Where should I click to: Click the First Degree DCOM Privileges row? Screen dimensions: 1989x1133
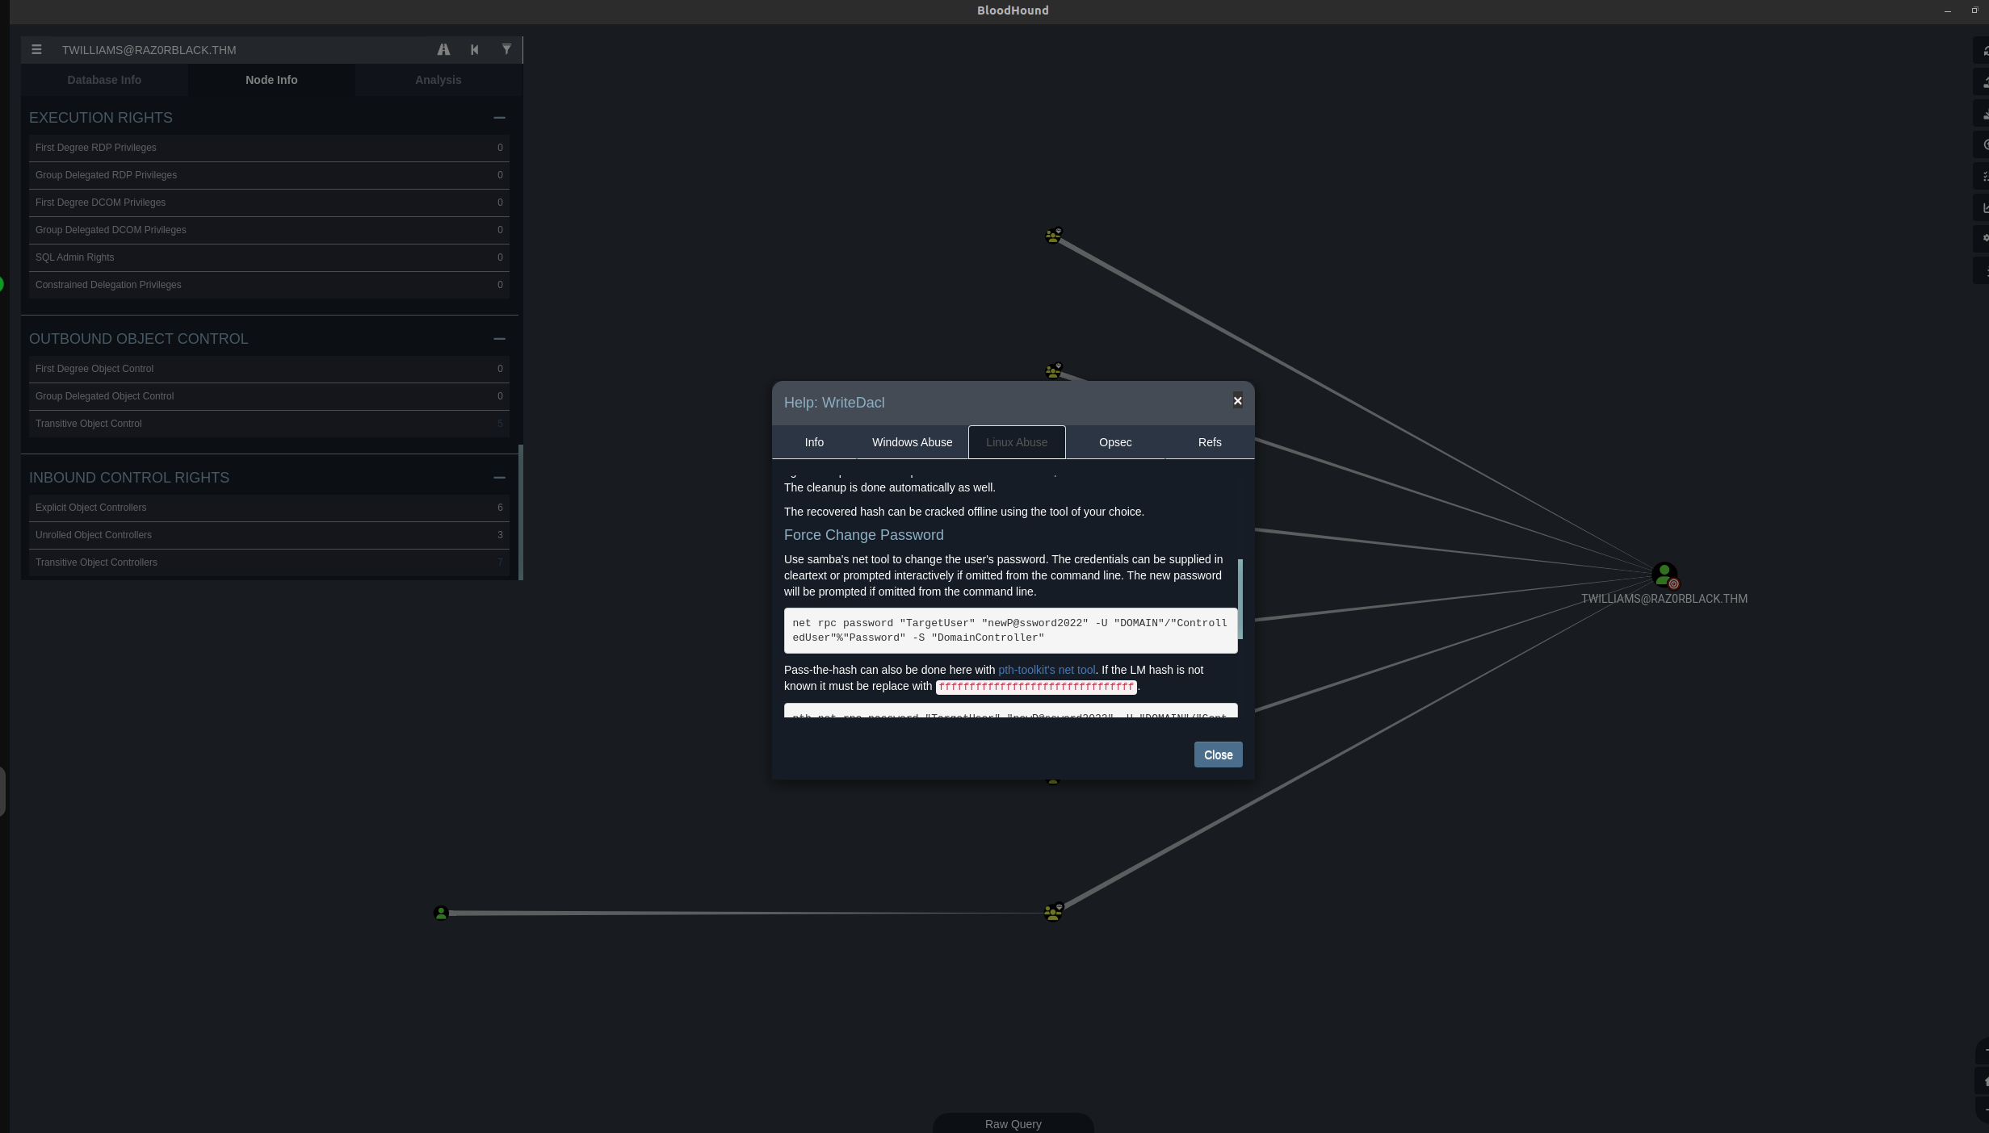coord(269,203)
